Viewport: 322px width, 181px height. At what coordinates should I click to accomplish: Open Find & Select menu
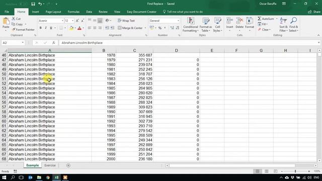[x=293, y=25]
